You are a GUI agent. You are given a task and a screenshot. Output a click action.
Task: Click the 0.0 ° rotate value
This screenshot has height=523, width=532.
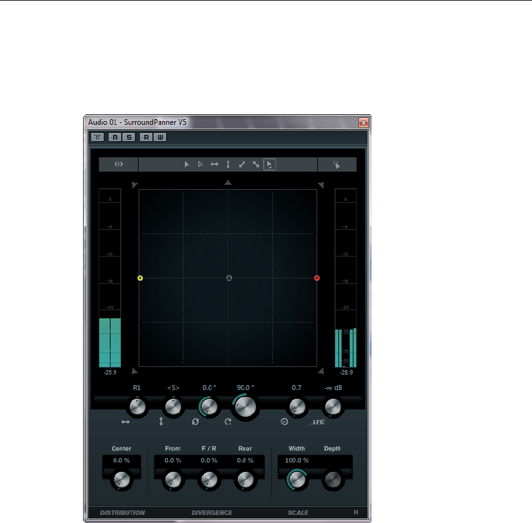click(209, 388)
